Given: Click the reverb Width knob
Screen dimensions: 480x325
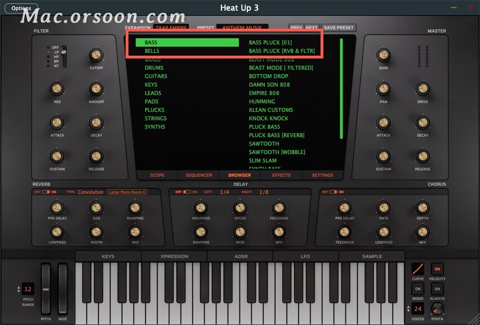Looking at the screenshot, I should pos(96,232).
